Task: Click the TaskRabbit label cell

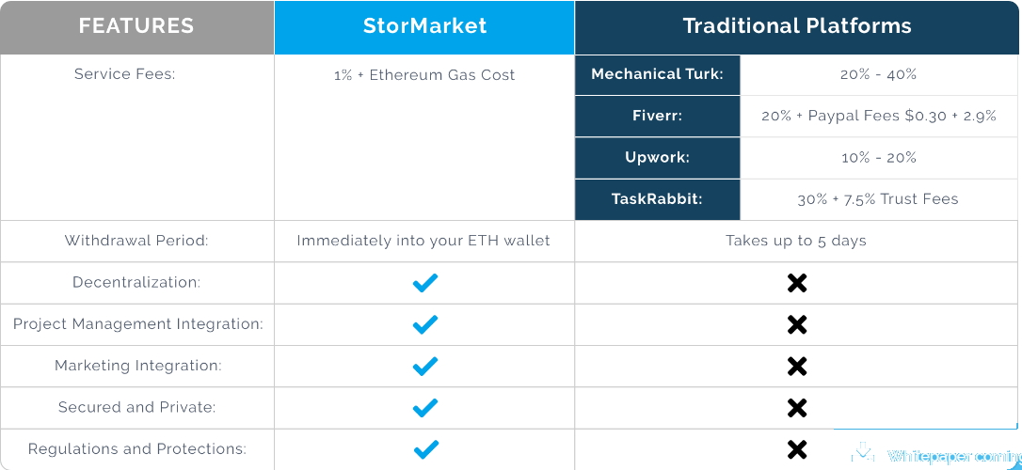Action: point(658,200)
